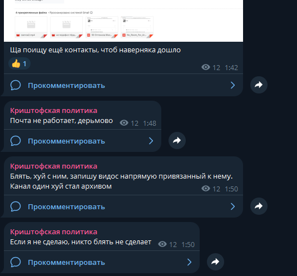Click comment bubble icon under 'Канал один' message
This screenshot has width=297, height=276.
[16, 206]
